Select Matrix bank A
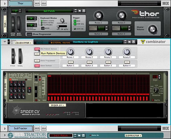 pos(11,96)
